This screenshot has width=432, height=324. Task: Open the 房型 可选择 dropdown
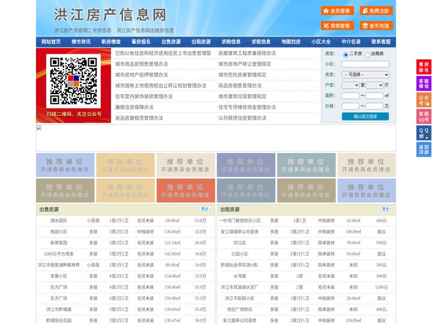(x=365, y=74)
